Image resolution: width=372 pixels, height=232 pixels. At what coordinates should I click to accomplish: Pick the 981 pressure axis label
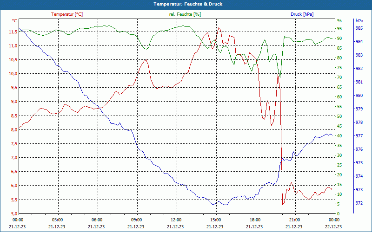click(359, 82)
